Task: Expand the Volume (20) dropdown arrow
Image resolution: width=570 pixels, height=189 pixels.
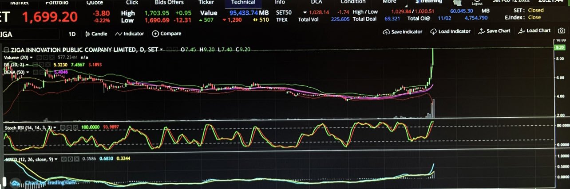Action: (31, 58)
